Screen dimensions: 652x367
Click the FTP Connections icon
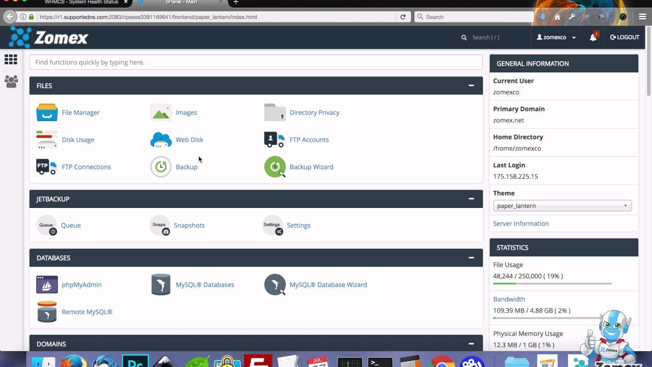click(47, 167)
